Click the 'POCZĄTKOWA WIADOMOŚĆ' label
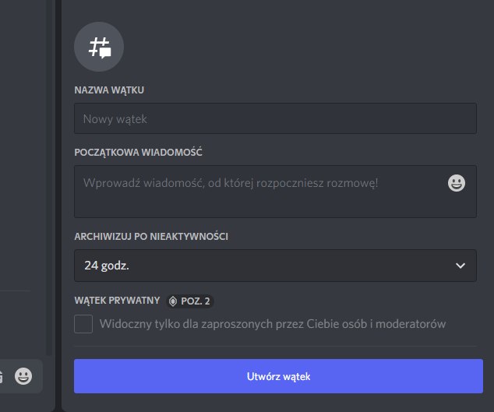 (138, 153)
